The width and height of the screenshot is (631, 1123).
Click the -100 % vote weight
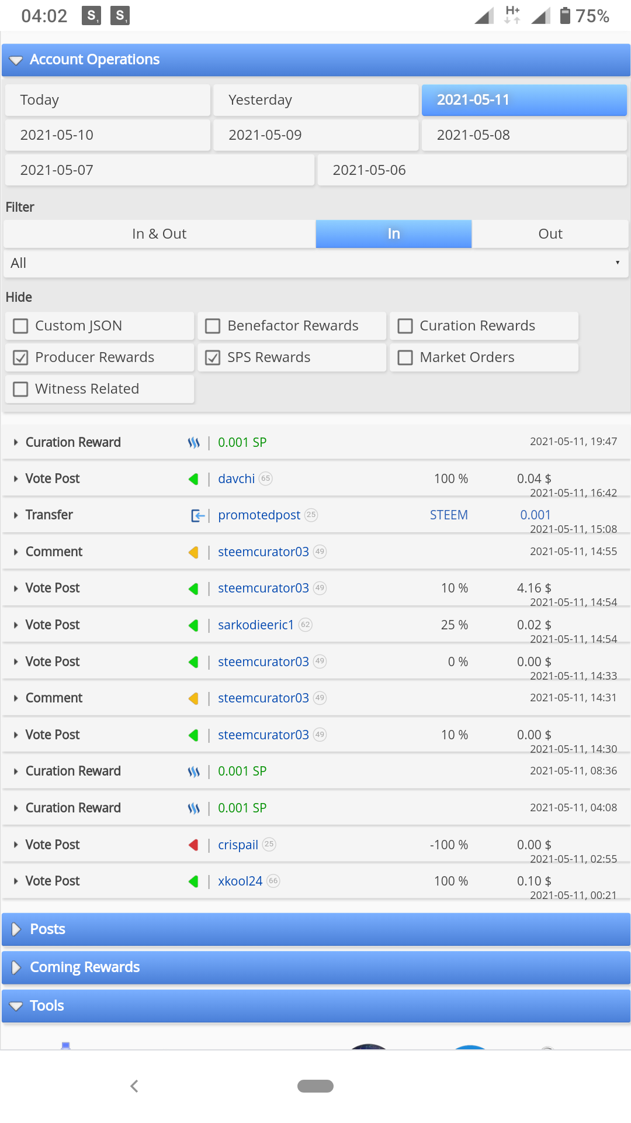coord(449,845)
